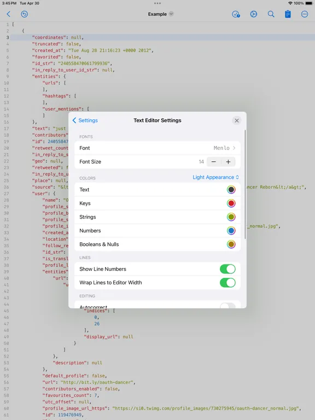Pick the Strings color swatch
The width and height of the screenshot is (315, 420).
(x=231, y=217)
